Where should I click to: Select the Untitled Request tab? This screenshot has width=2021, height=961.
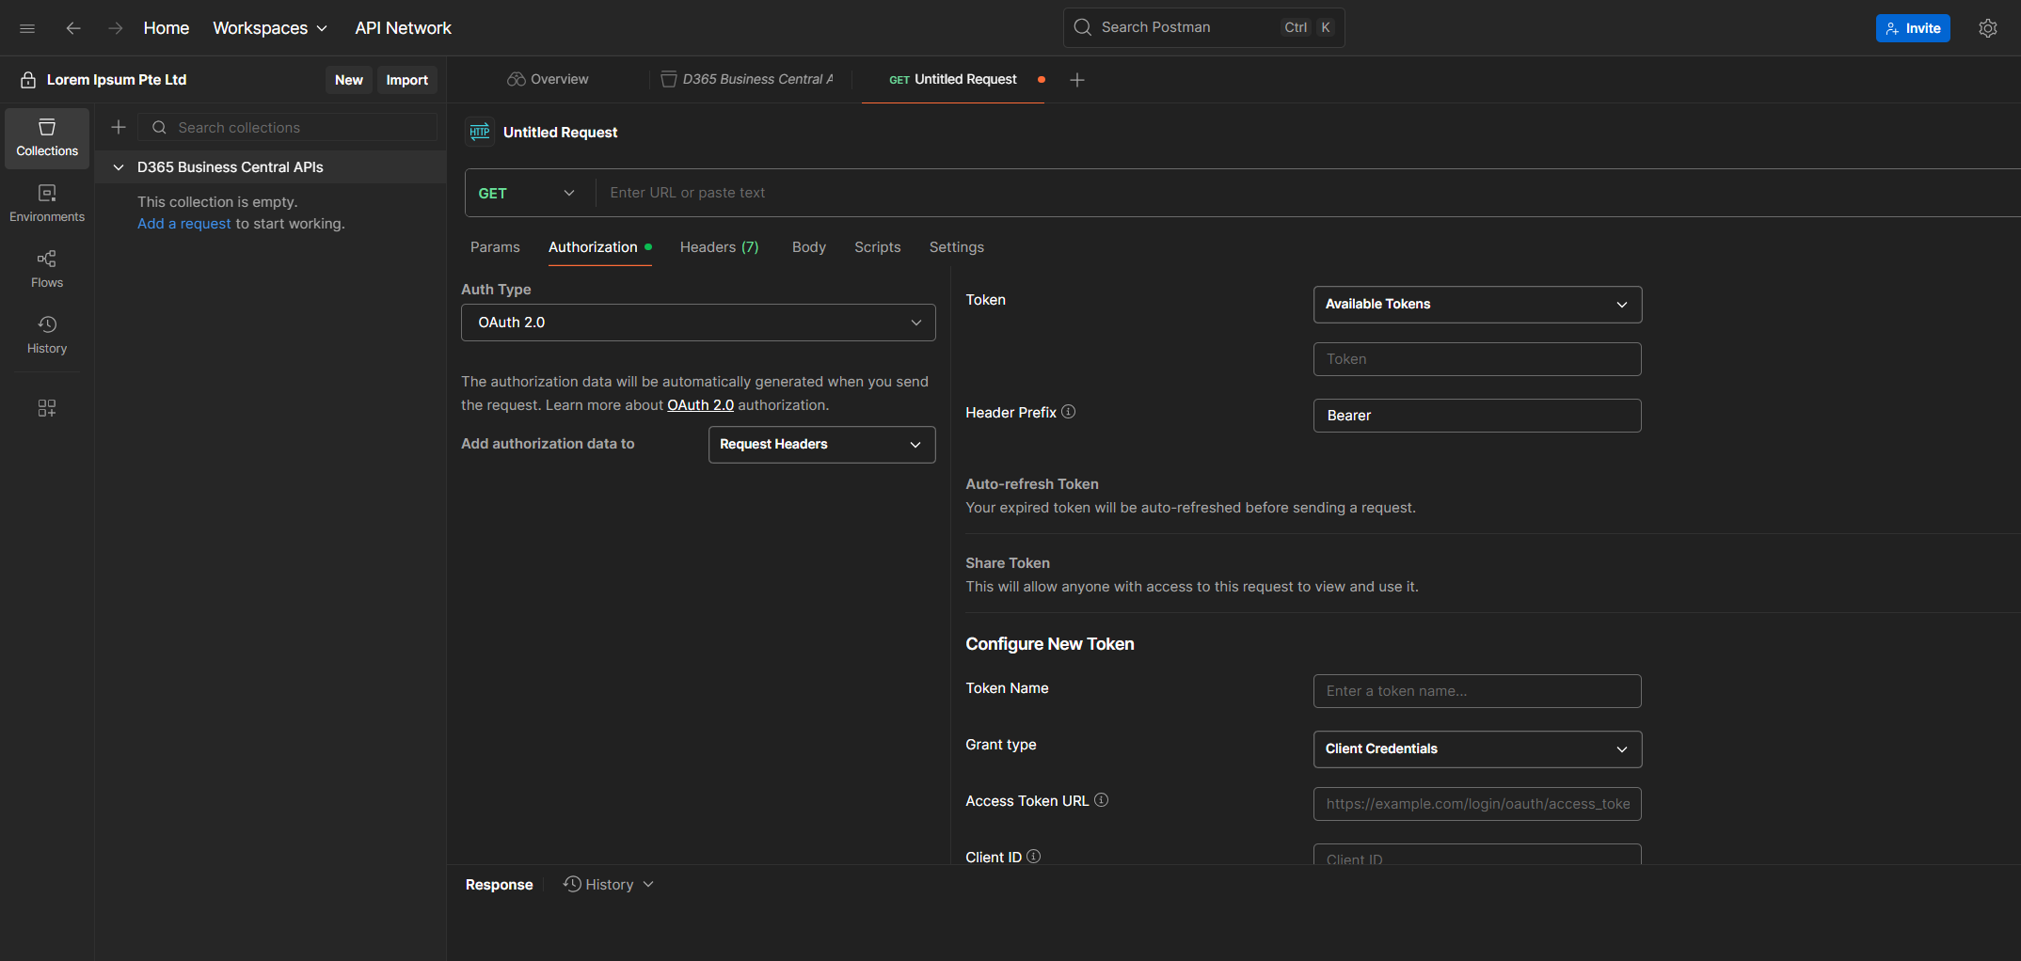pos(953,80)
